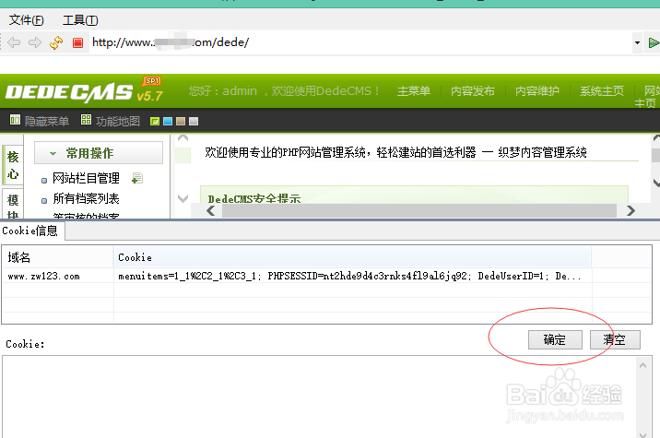Click the browser forward arrow
The image size is (660, 438).
[x=35, y=42]
